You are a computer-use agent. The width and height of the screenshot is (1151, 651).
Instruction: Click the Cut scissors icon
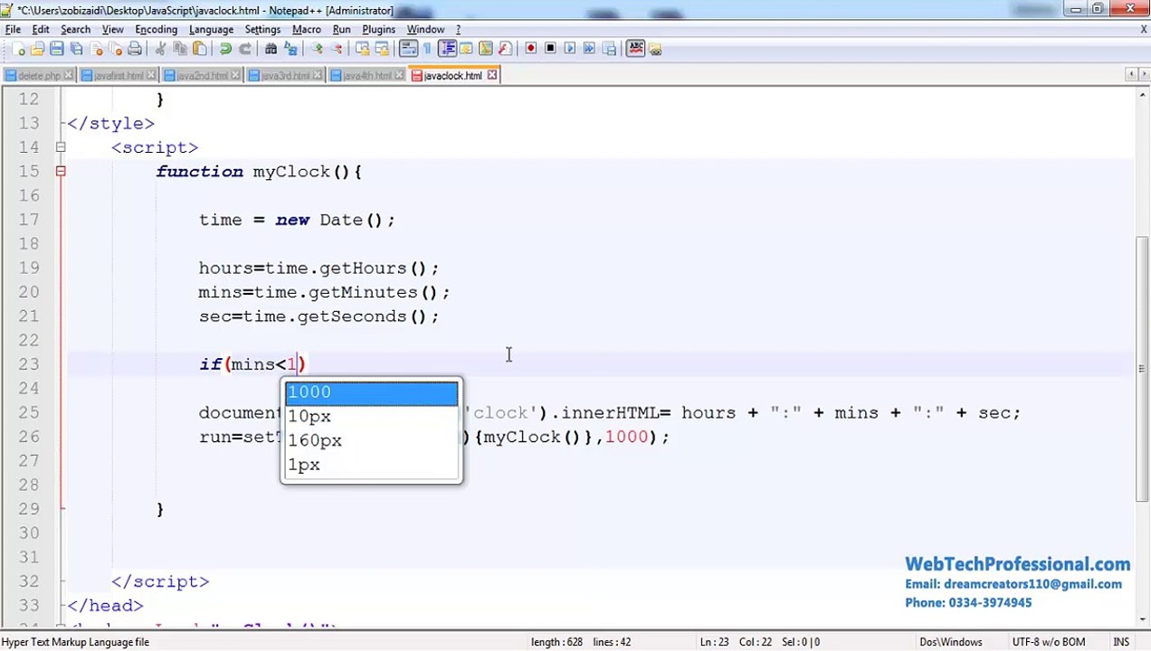coord(160,49)
